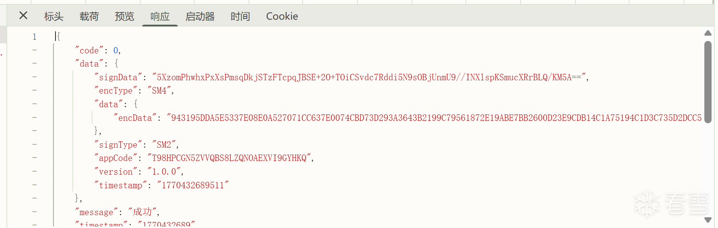Switch to the 标头 tab

(54, 16)
